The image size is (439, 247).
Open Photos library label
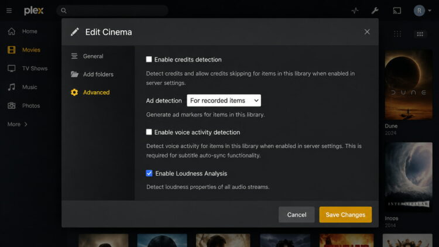(31, 105)
